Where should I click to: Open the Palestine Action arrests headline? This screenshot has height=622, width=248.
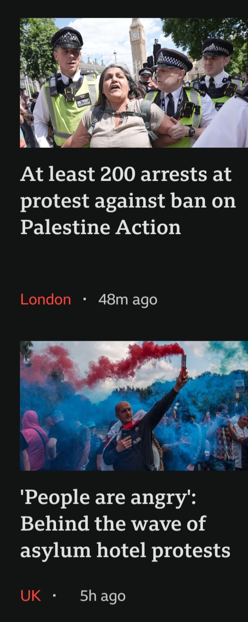pos(128,201)
